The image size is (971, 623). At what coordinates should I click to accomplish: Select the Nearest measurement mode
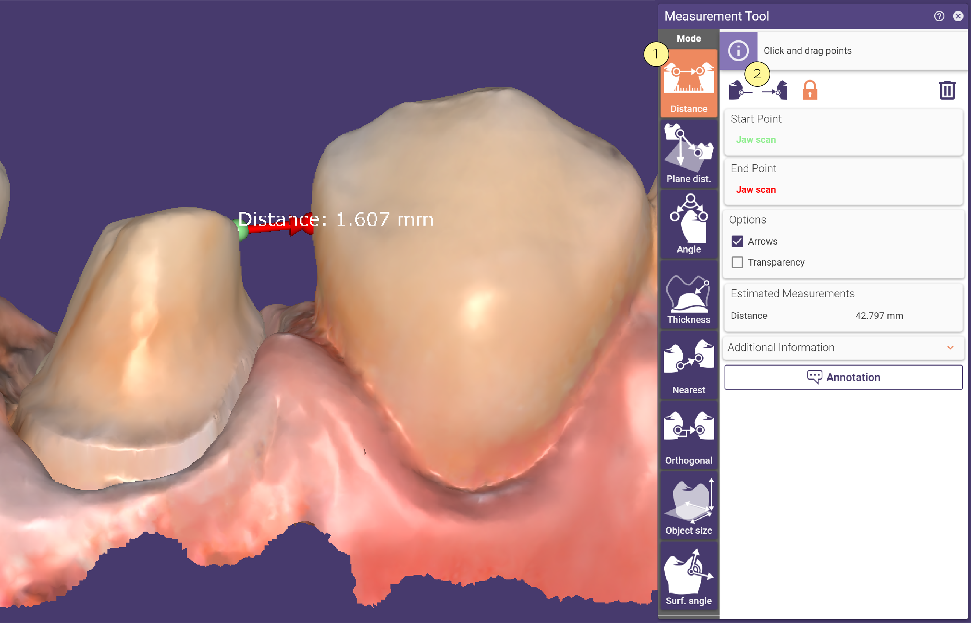pyautogui.click(x=688, y=365)
